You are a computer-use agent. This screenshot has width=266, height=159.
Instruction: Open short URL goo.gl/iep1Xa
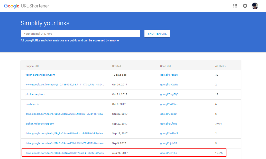[168, 153]
